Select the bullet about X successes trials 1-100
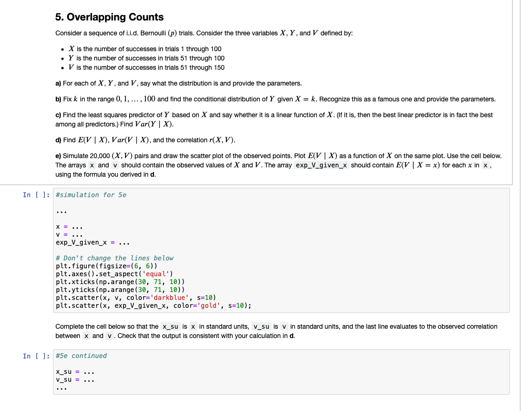Viewport: 521px width, 411px height. pyautogui.click(x=145, y=49)
